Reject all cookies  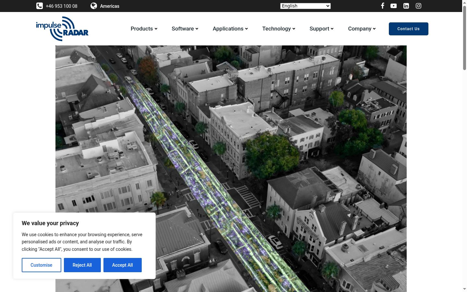click(x=82, y=265)
